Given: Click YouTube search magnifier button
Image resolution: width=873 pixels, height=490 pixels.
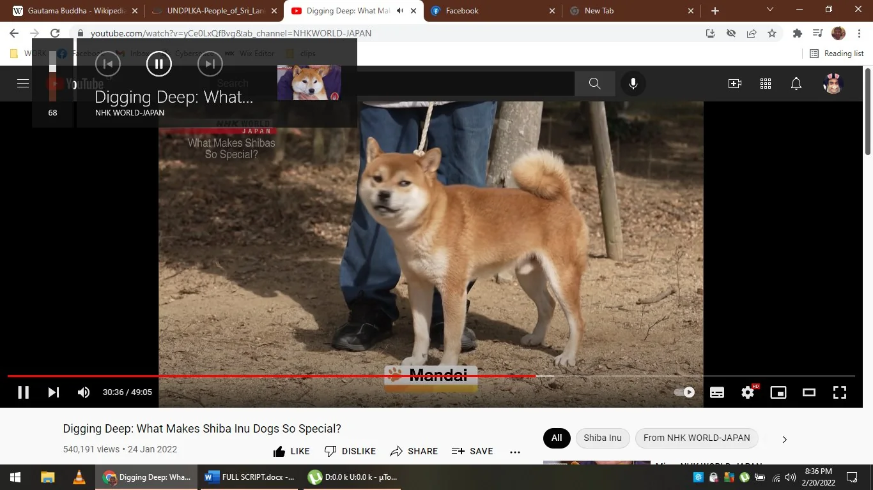Looking at the screenshot, I should point(594,84).
